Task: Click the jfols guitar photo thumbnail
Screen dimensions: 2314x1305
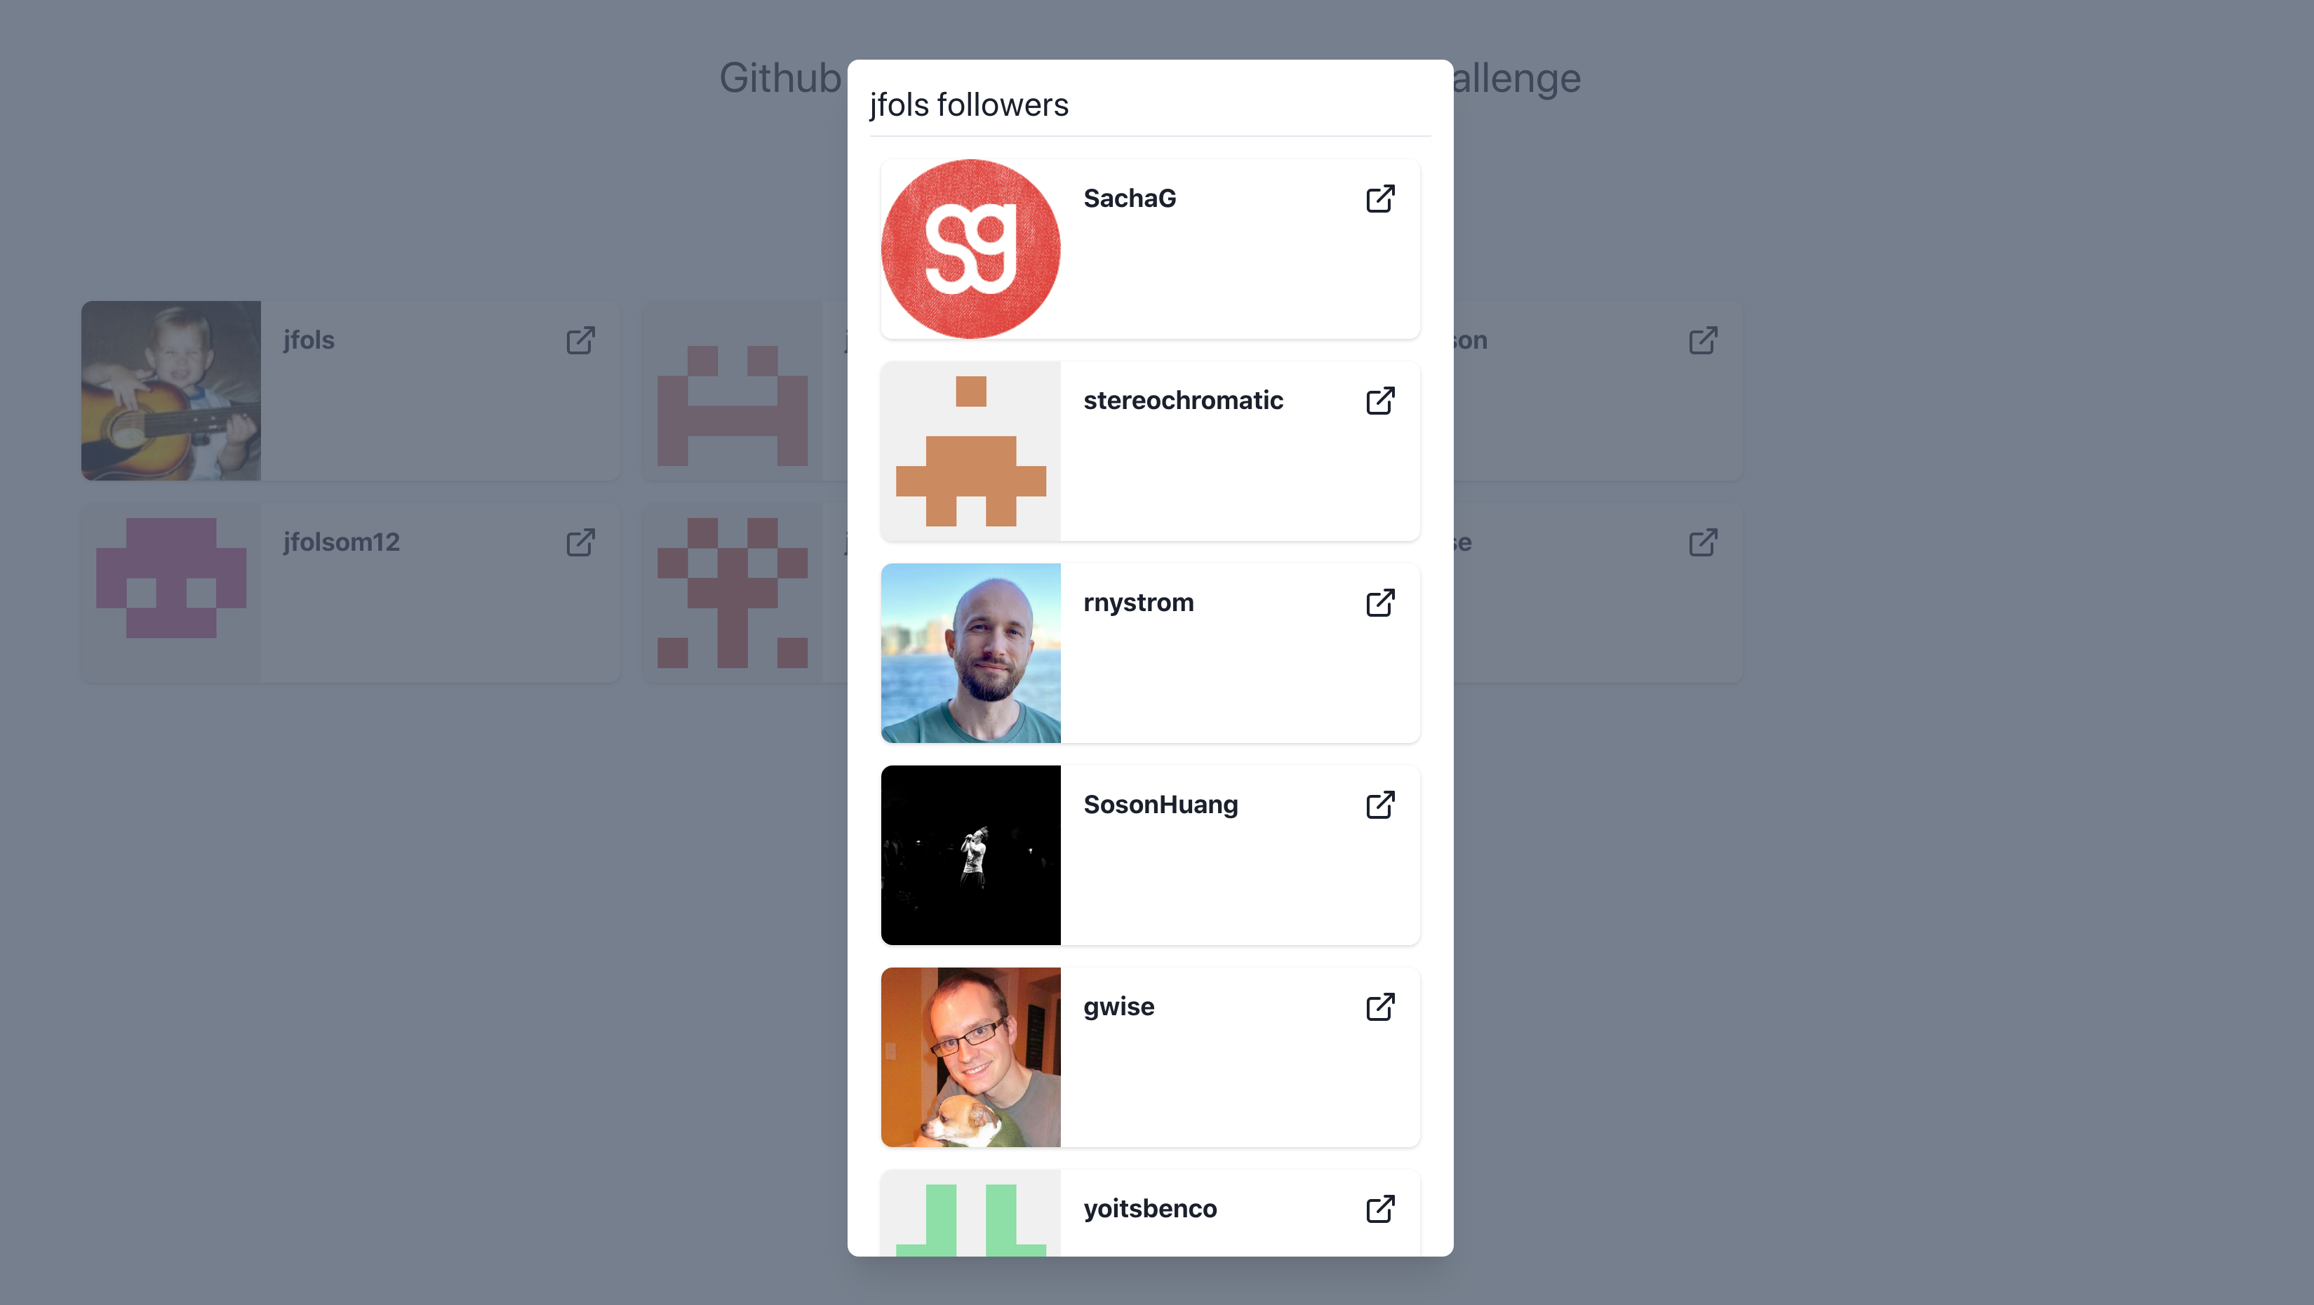Action: pyautogui.click(x=170, y=391)
